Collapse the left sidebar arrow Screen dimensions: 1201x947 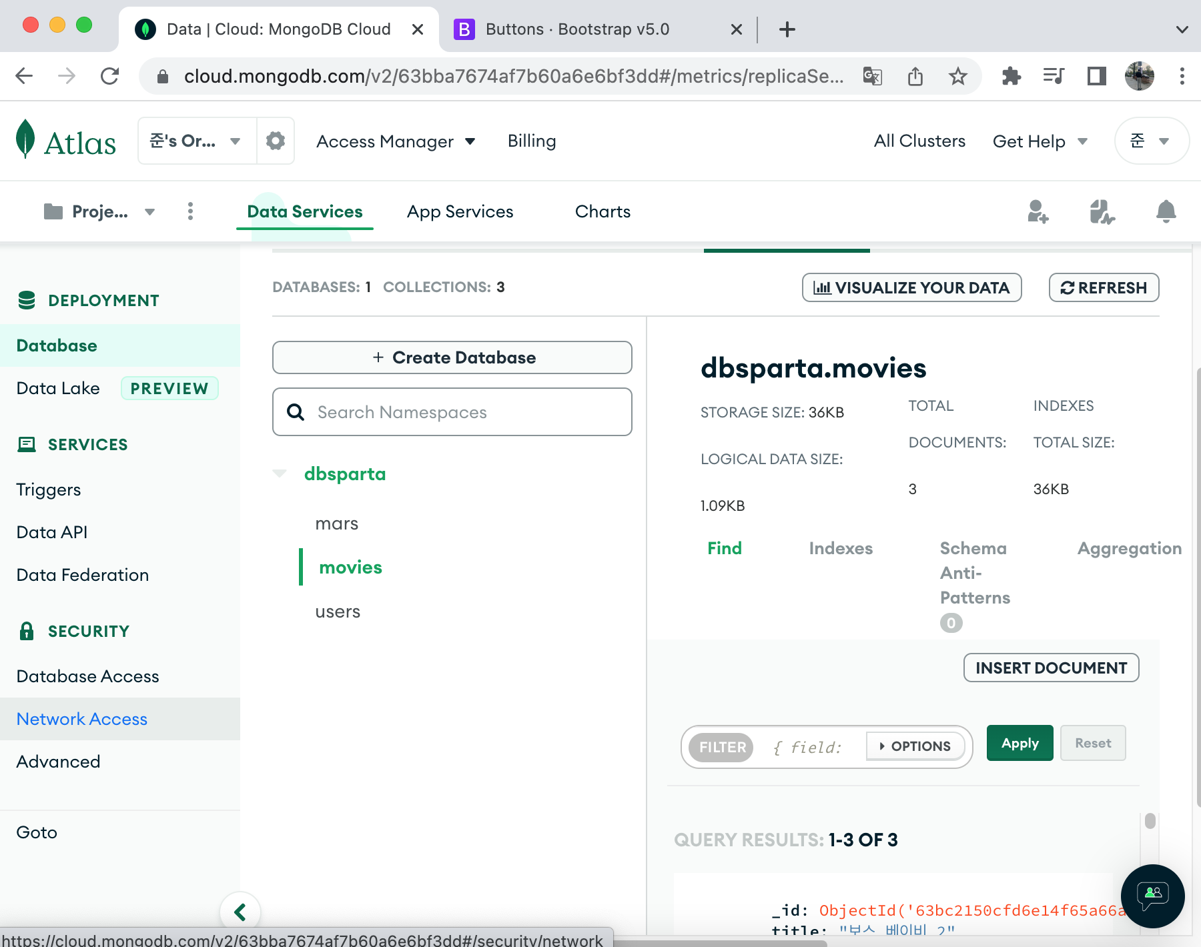point(240,912)
